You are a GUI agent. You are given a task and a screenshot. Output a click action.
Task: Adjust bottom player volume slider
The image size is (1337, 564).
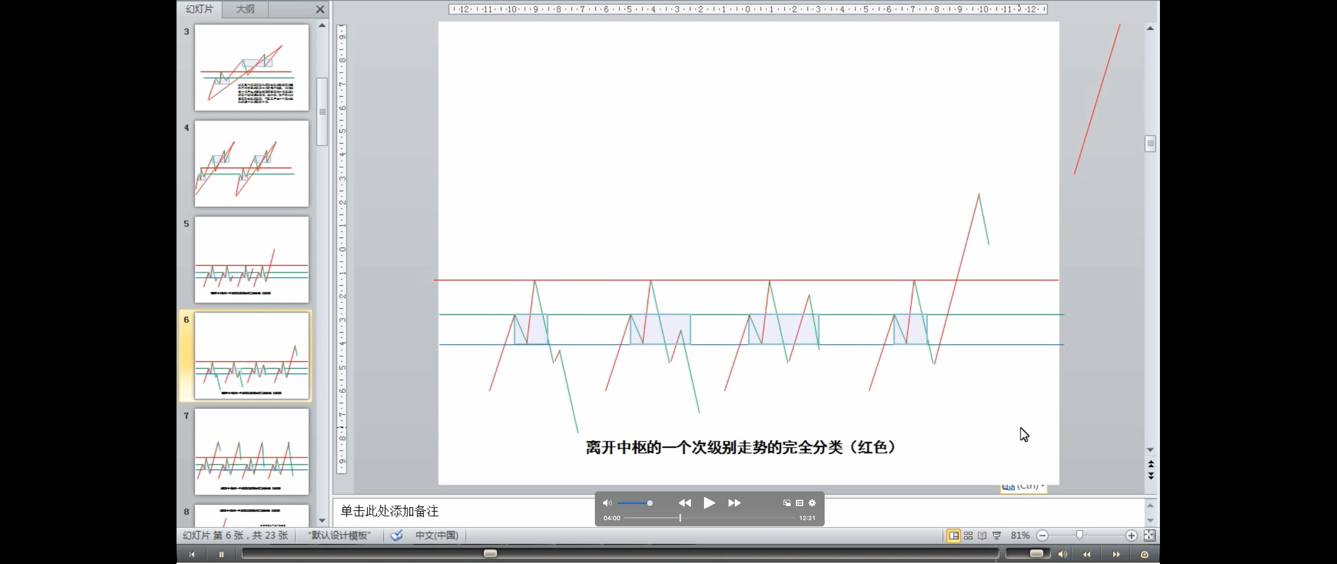pyautogui.click(x=1036, y=553)
